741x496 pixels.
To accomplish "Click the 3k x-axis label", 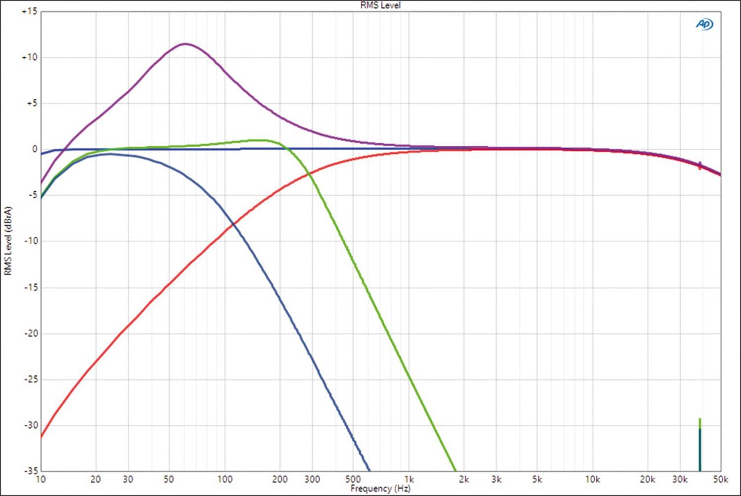I will tap(496, 479).
